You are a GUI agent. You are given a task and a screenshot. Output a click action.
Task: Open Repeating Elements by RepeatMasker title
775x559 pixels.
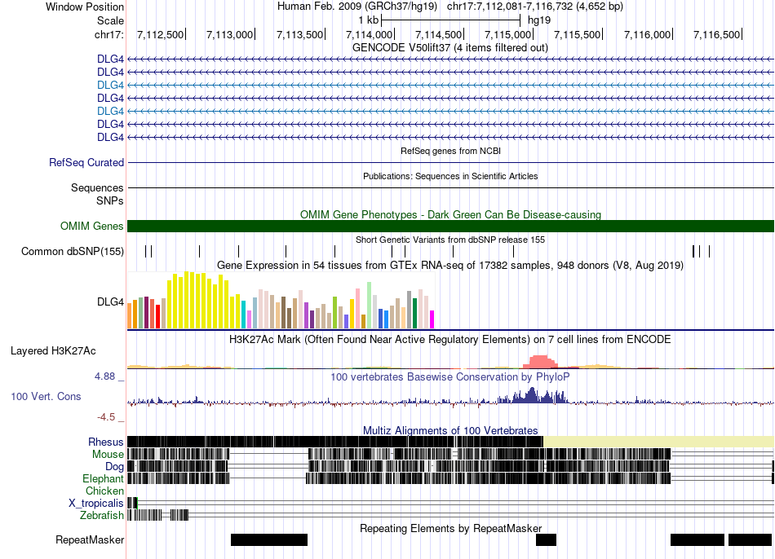coord(450,529)
